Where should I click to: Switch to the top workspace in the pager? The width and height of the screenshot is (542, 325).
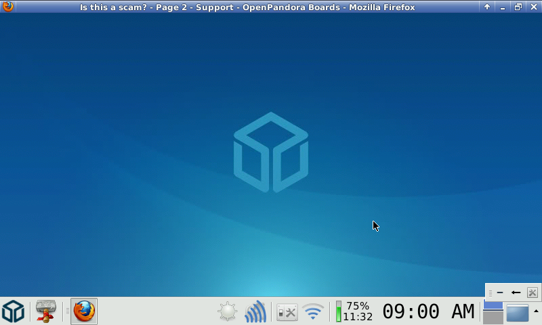point(493,305)
